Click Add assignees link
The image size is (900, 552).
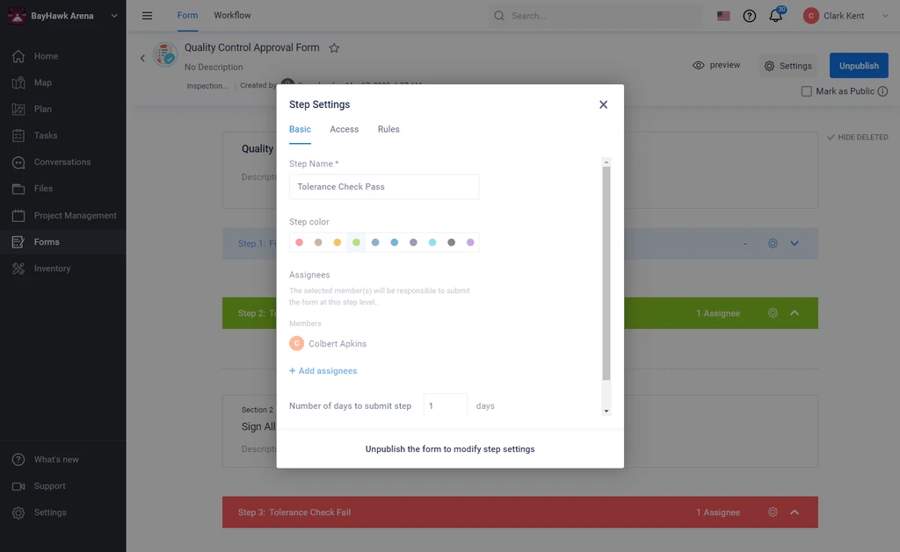coord(323,371)
